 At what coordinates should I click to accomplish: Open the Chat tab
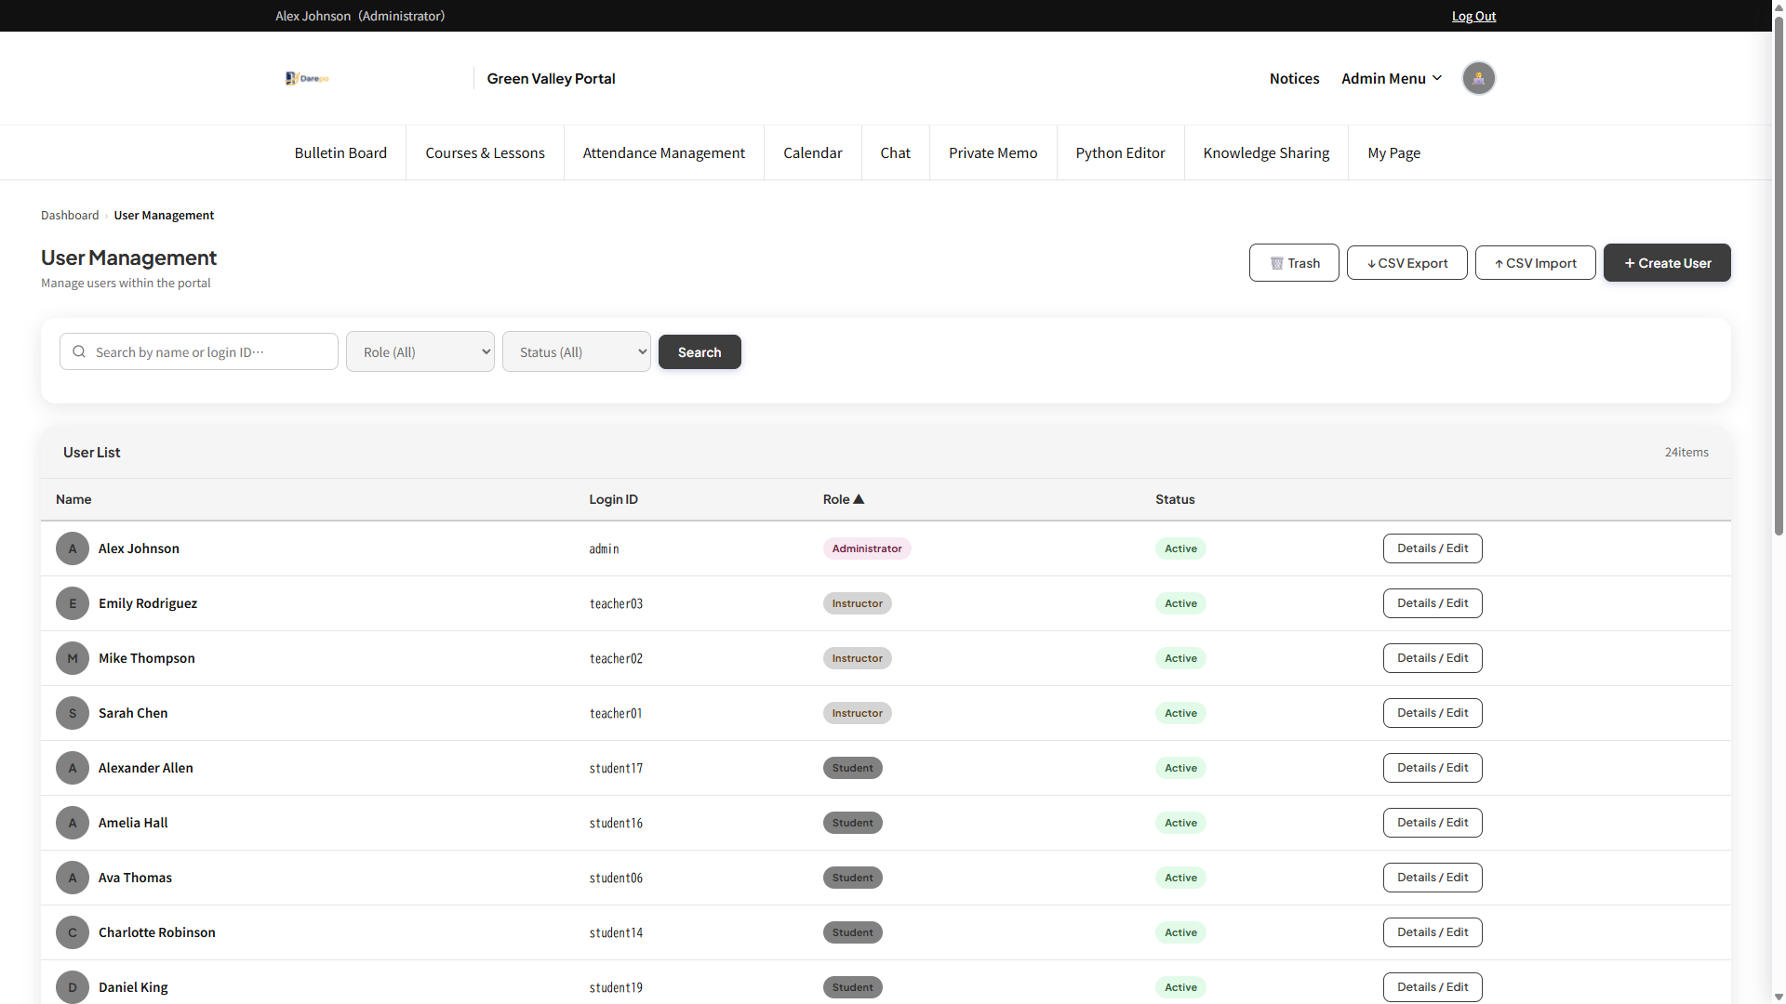pos(896,152)
